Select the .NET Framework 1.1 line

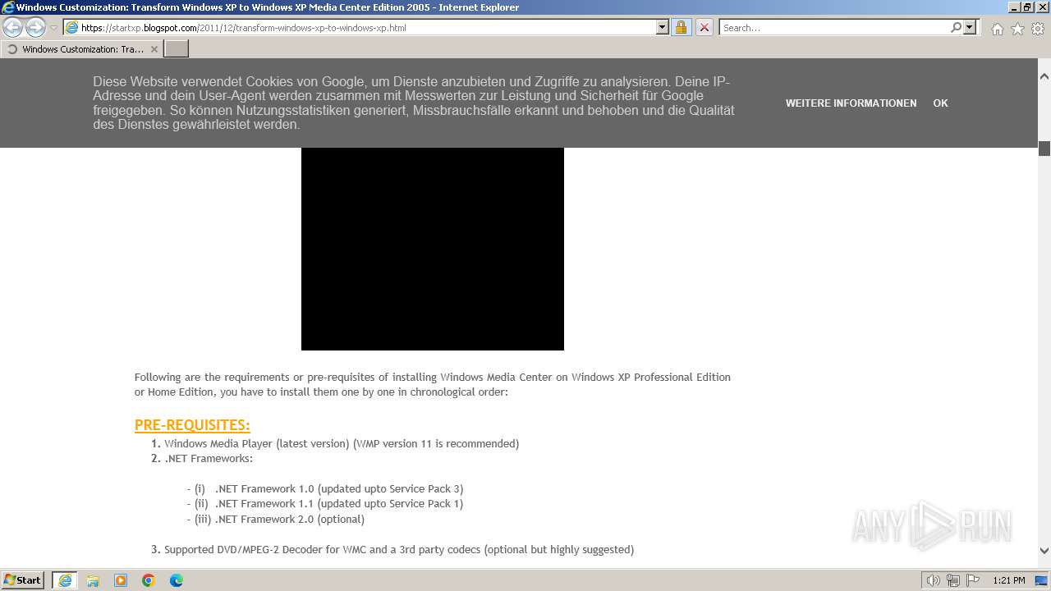click(325, 504)
